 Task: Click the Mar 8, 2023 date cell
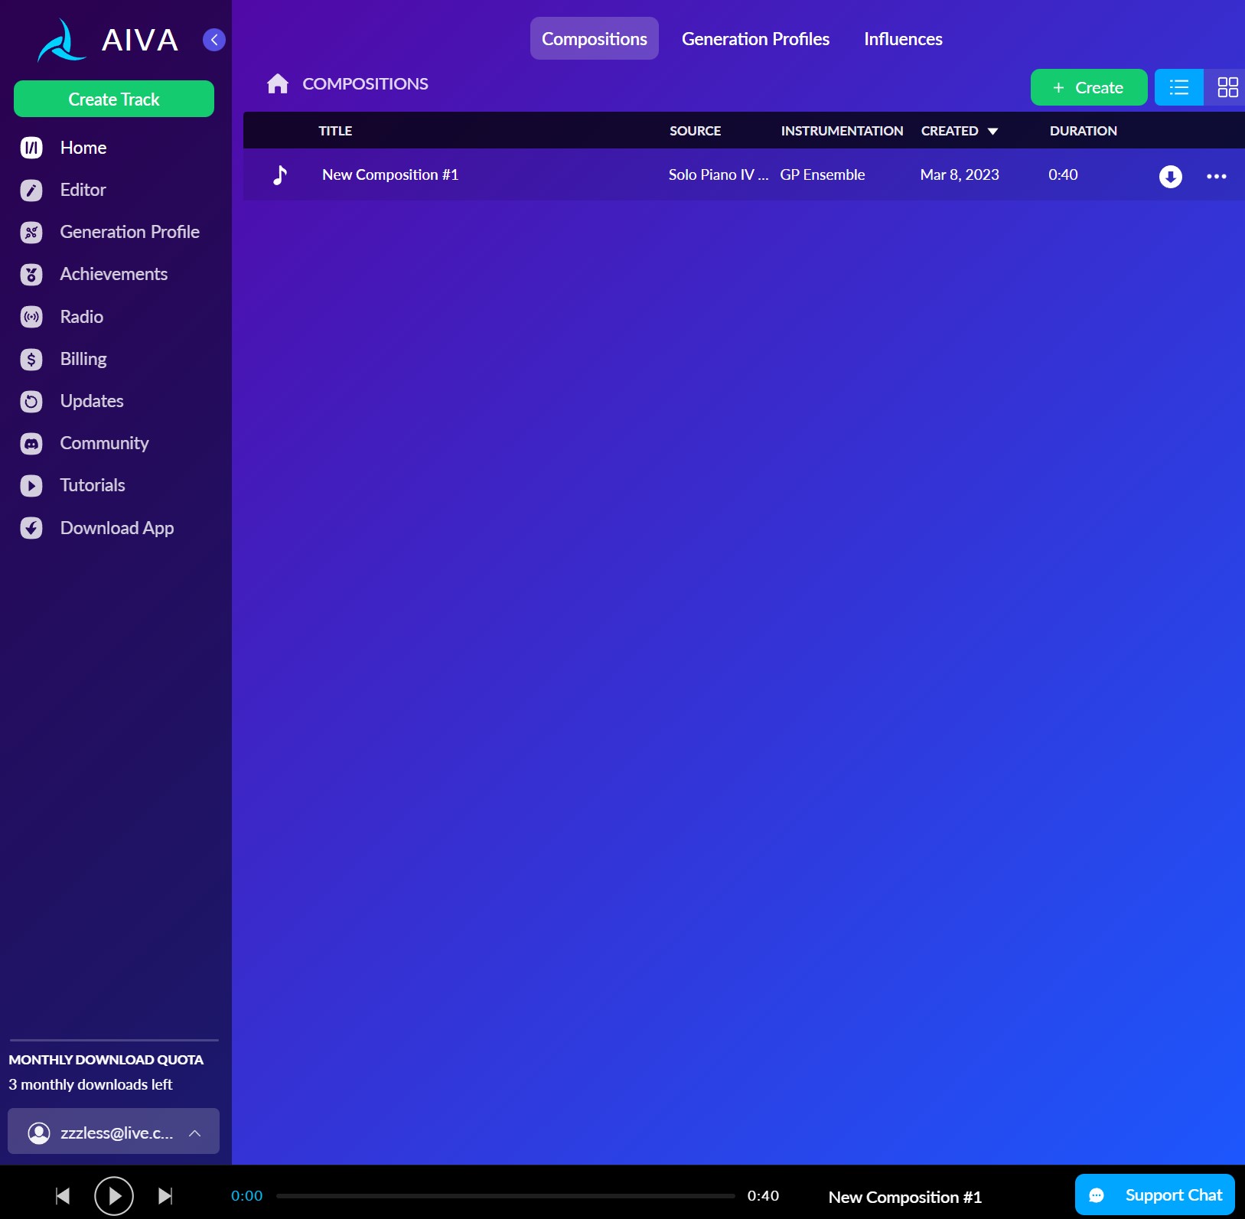[960, 174]
